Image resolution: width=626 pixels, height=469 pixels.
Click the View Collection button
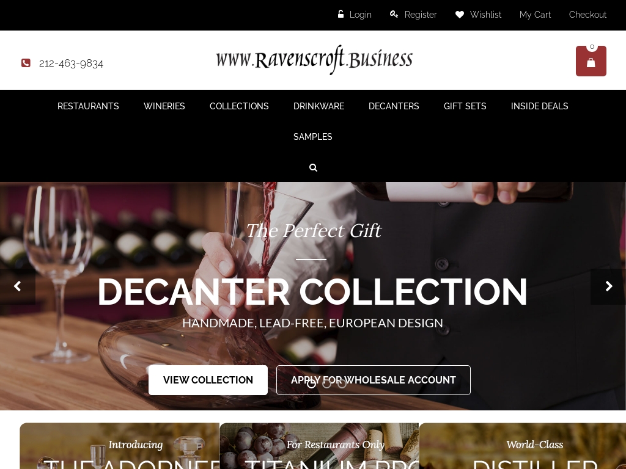(x=208, y=380)
